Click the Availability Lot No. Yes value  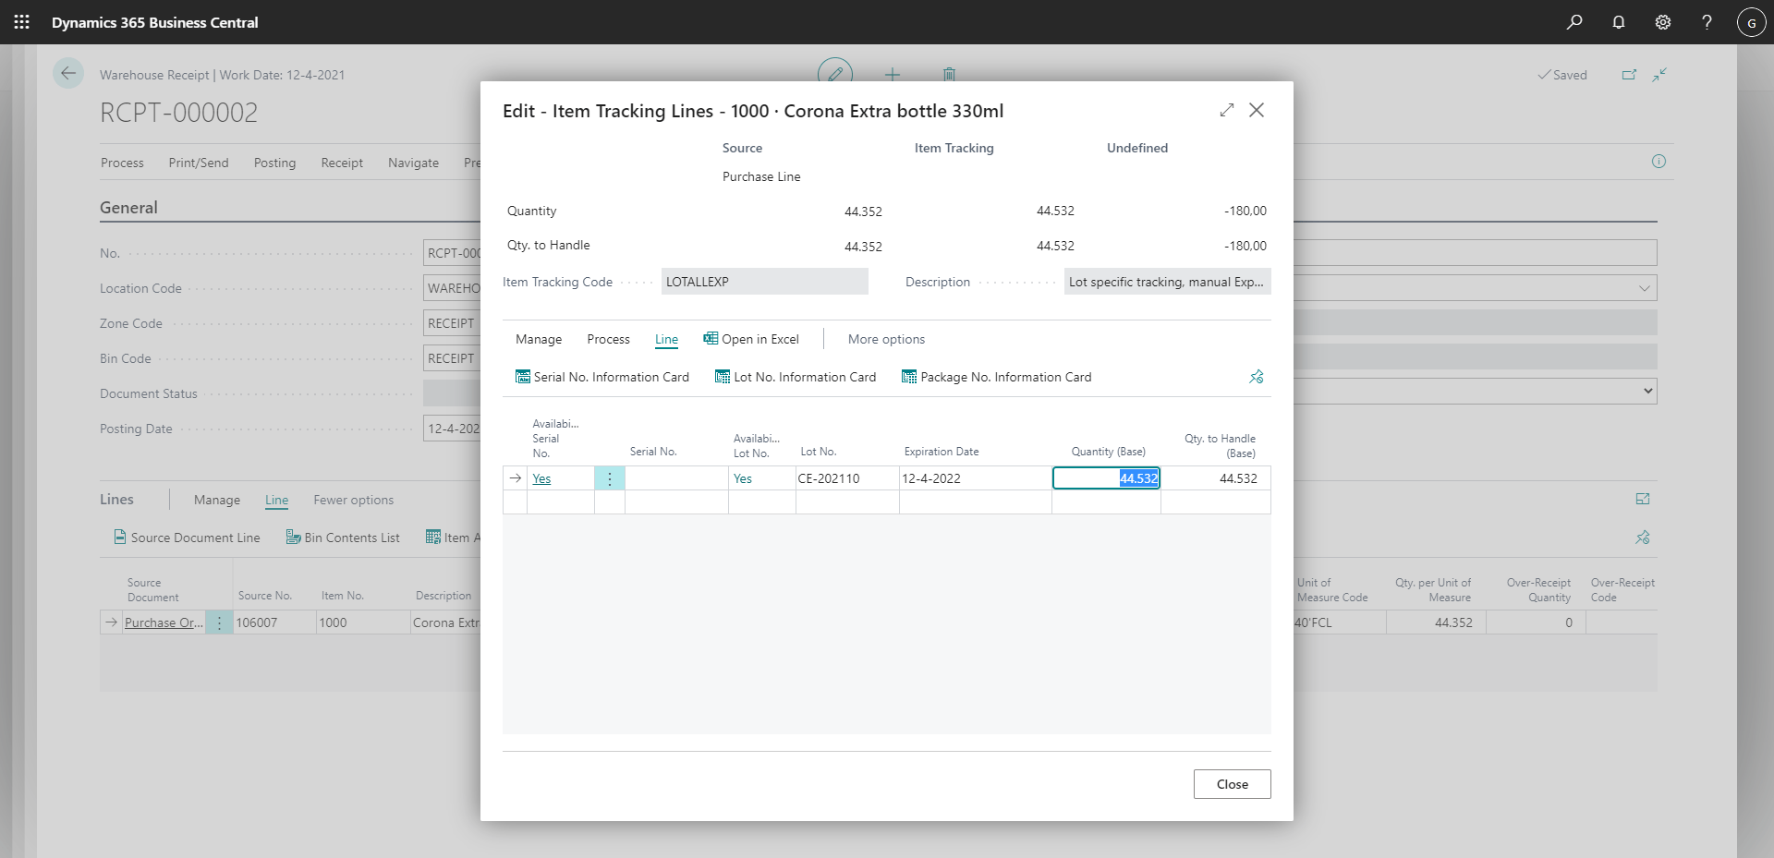point(743,478)
